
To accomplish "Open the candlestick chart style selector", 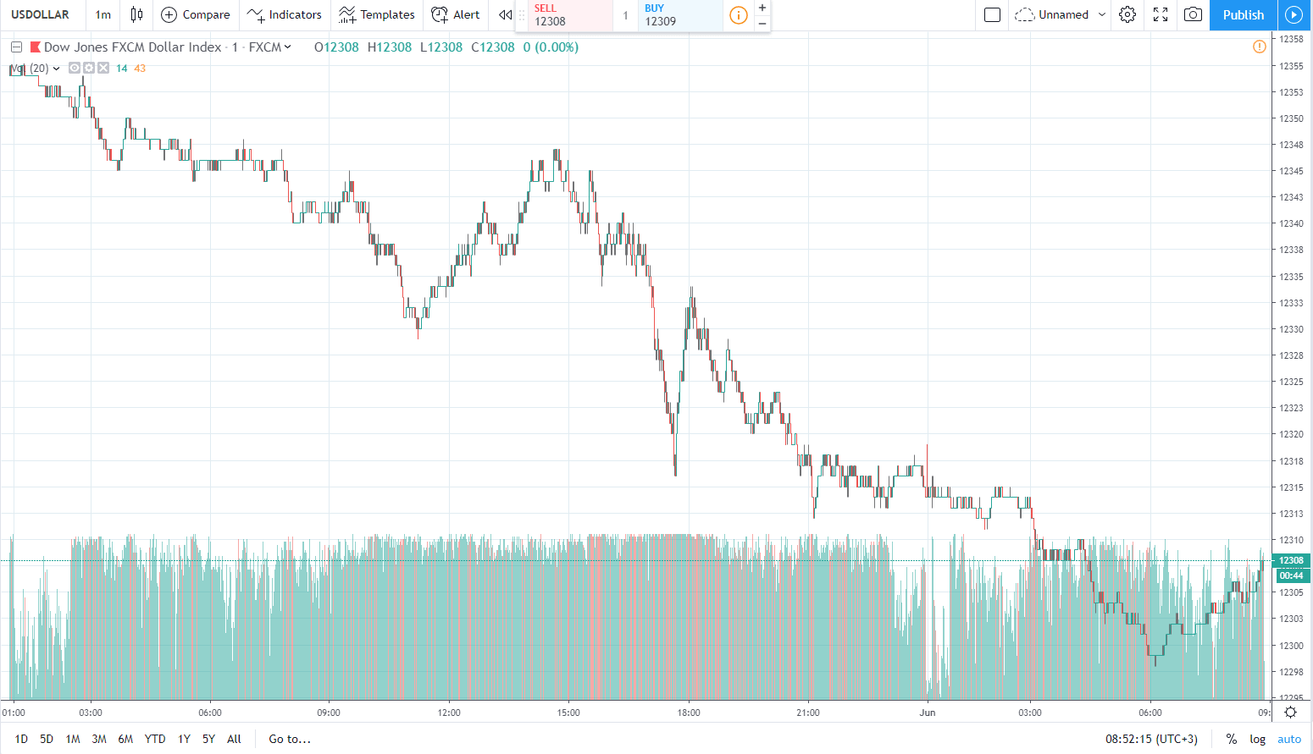I will click(x=136, y=14).
